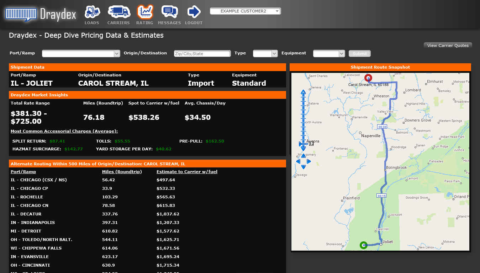Click the Naperville label on the map

tap(371, 136)
